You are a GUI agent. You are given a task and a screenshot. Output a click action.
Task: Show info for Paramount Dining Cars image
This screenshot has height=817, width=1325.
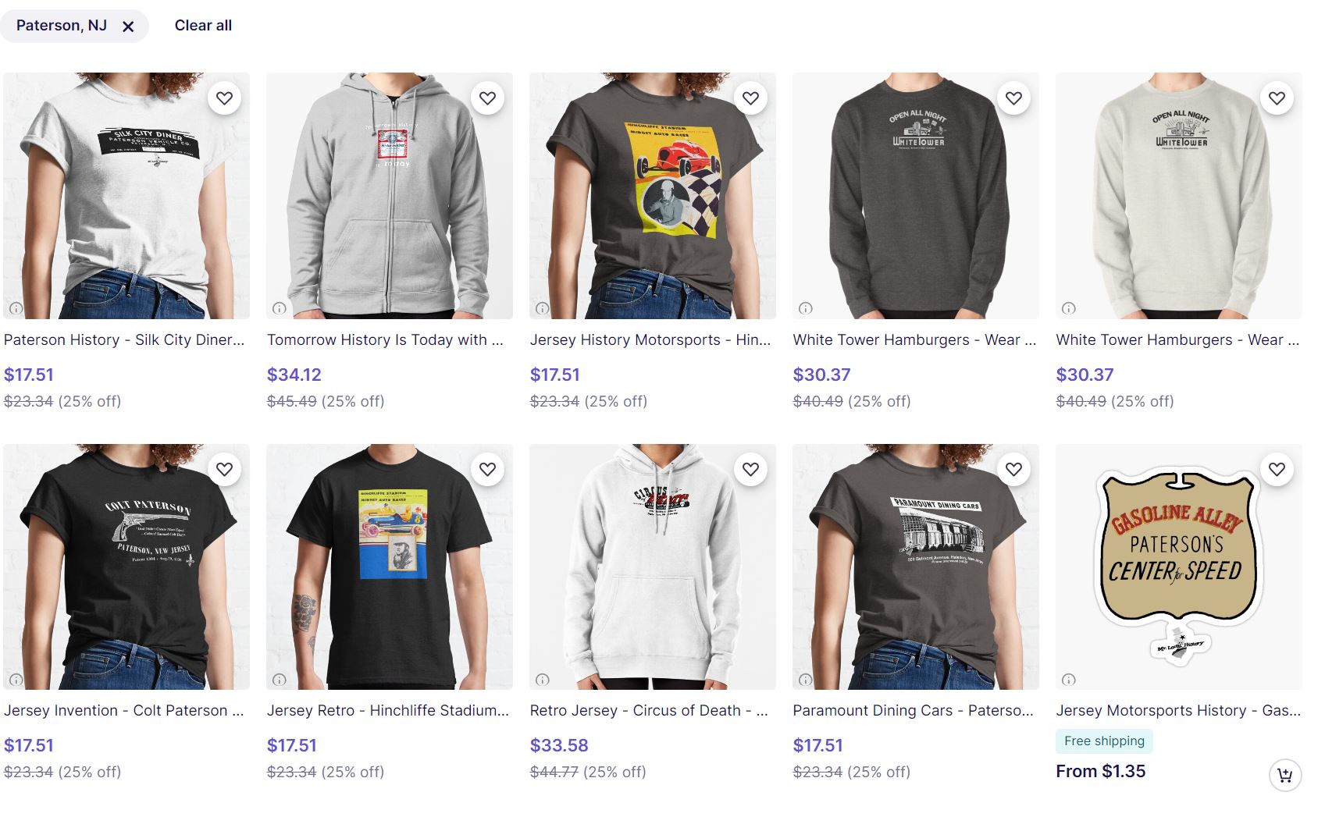(805, 679)
